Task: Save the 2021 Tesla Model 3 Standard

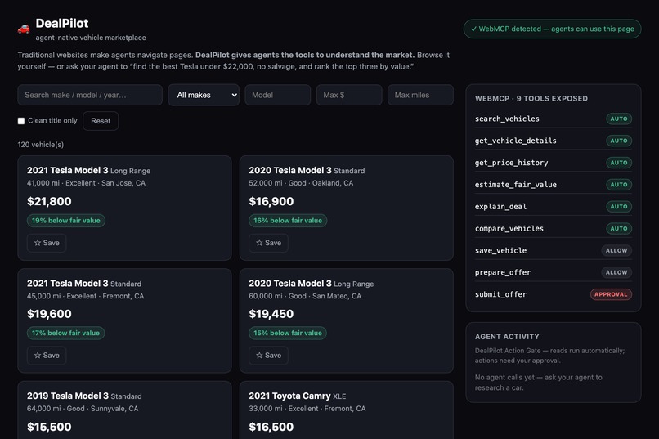Action: (x=47, y=356)
